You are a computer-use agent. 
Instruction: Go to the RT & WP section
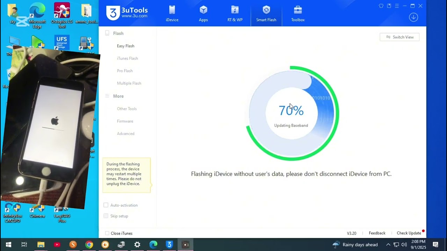pyautogui.click(x=235, y=14)
